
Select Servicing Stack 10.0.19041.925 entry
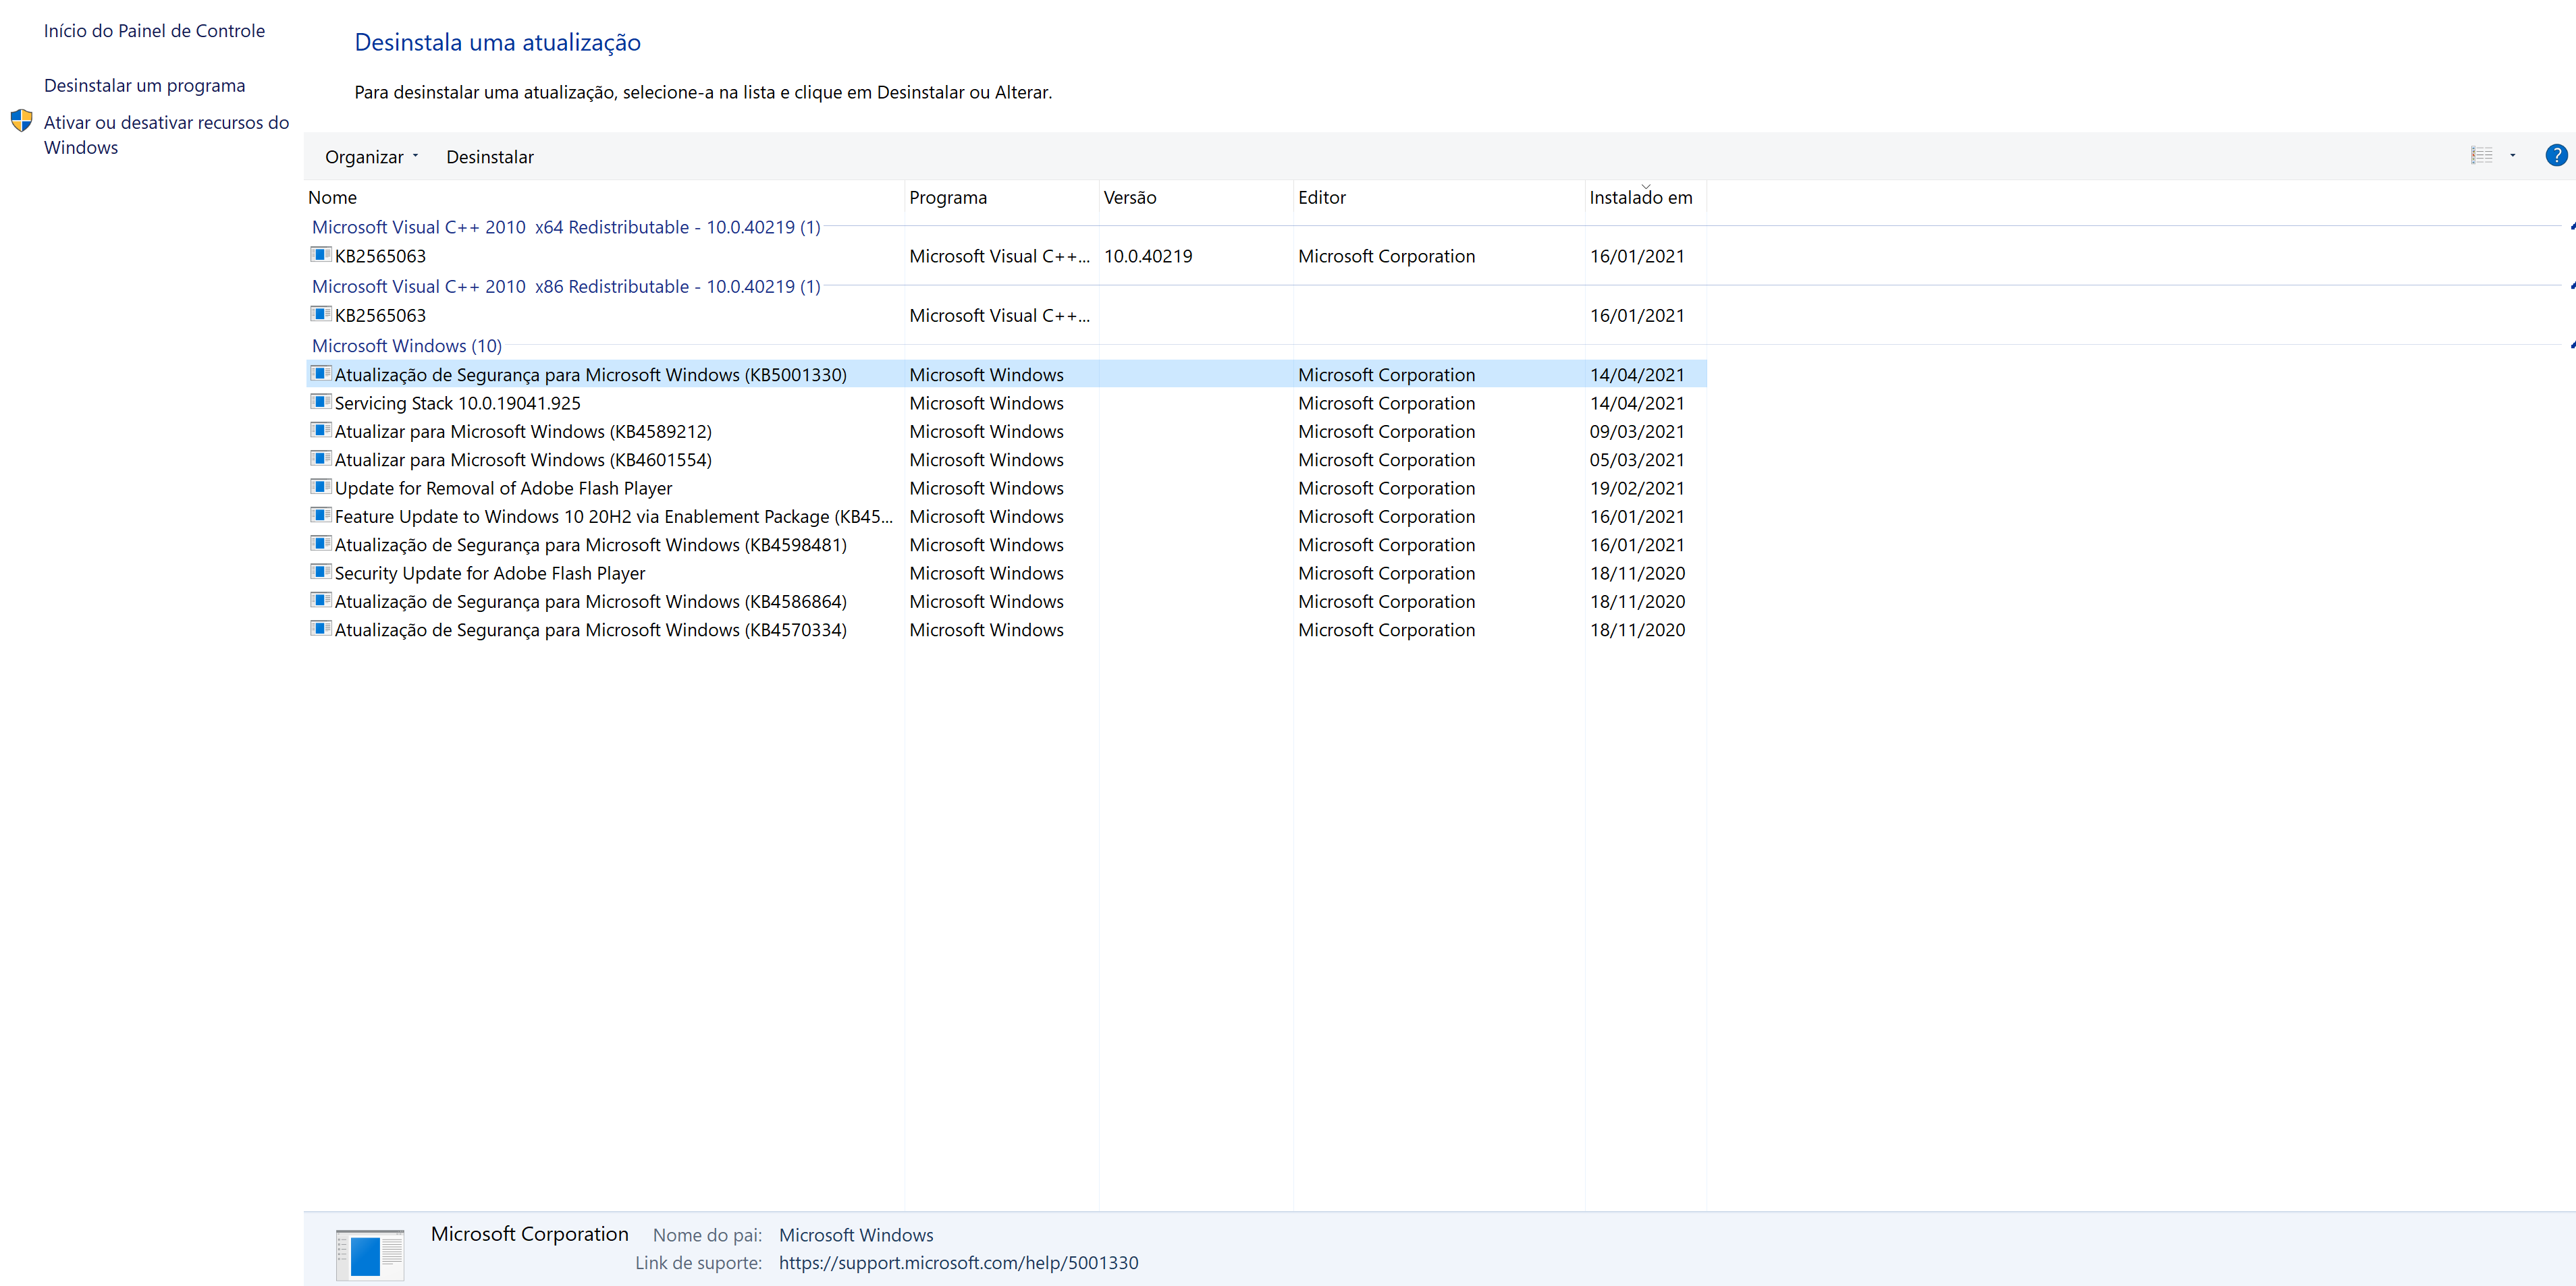pos(457,403)
